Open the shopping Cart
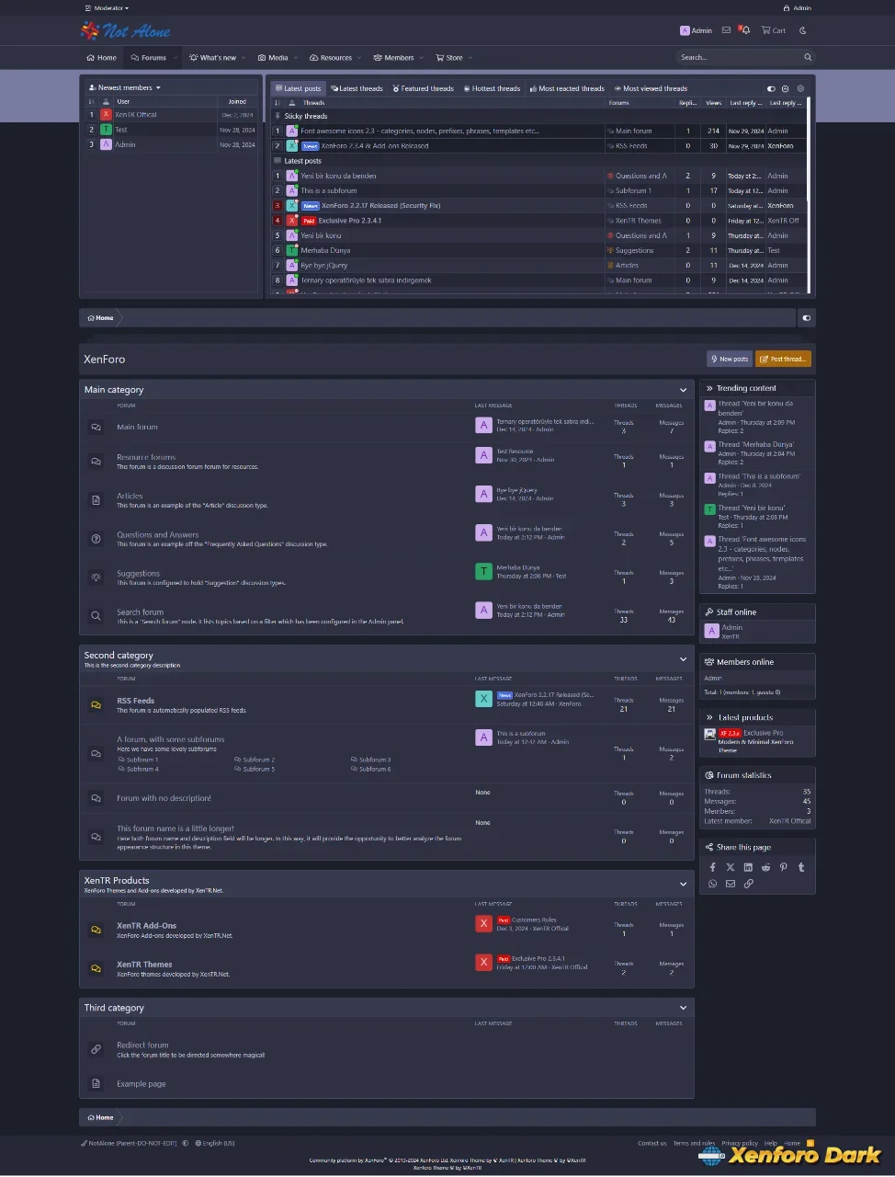This screenshot has height=1177, width=895. coord(773,30)
